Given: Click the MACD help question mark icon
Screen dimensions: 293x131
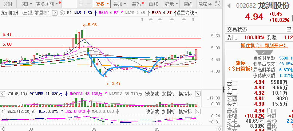Looking at the screenshot, I should pyautogui.click(x=3, y=112).
